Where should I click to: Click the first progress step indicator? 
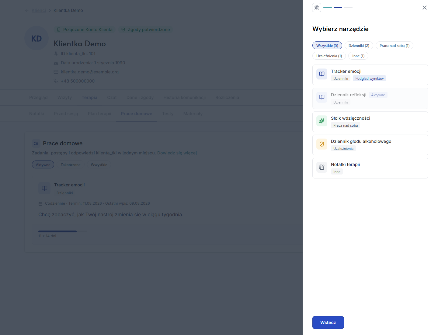328,8
